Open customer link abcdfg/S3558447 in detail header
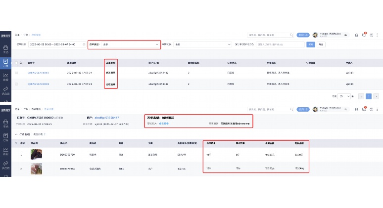Viewport: 383px width, 208px height. (x=107, y=118)
